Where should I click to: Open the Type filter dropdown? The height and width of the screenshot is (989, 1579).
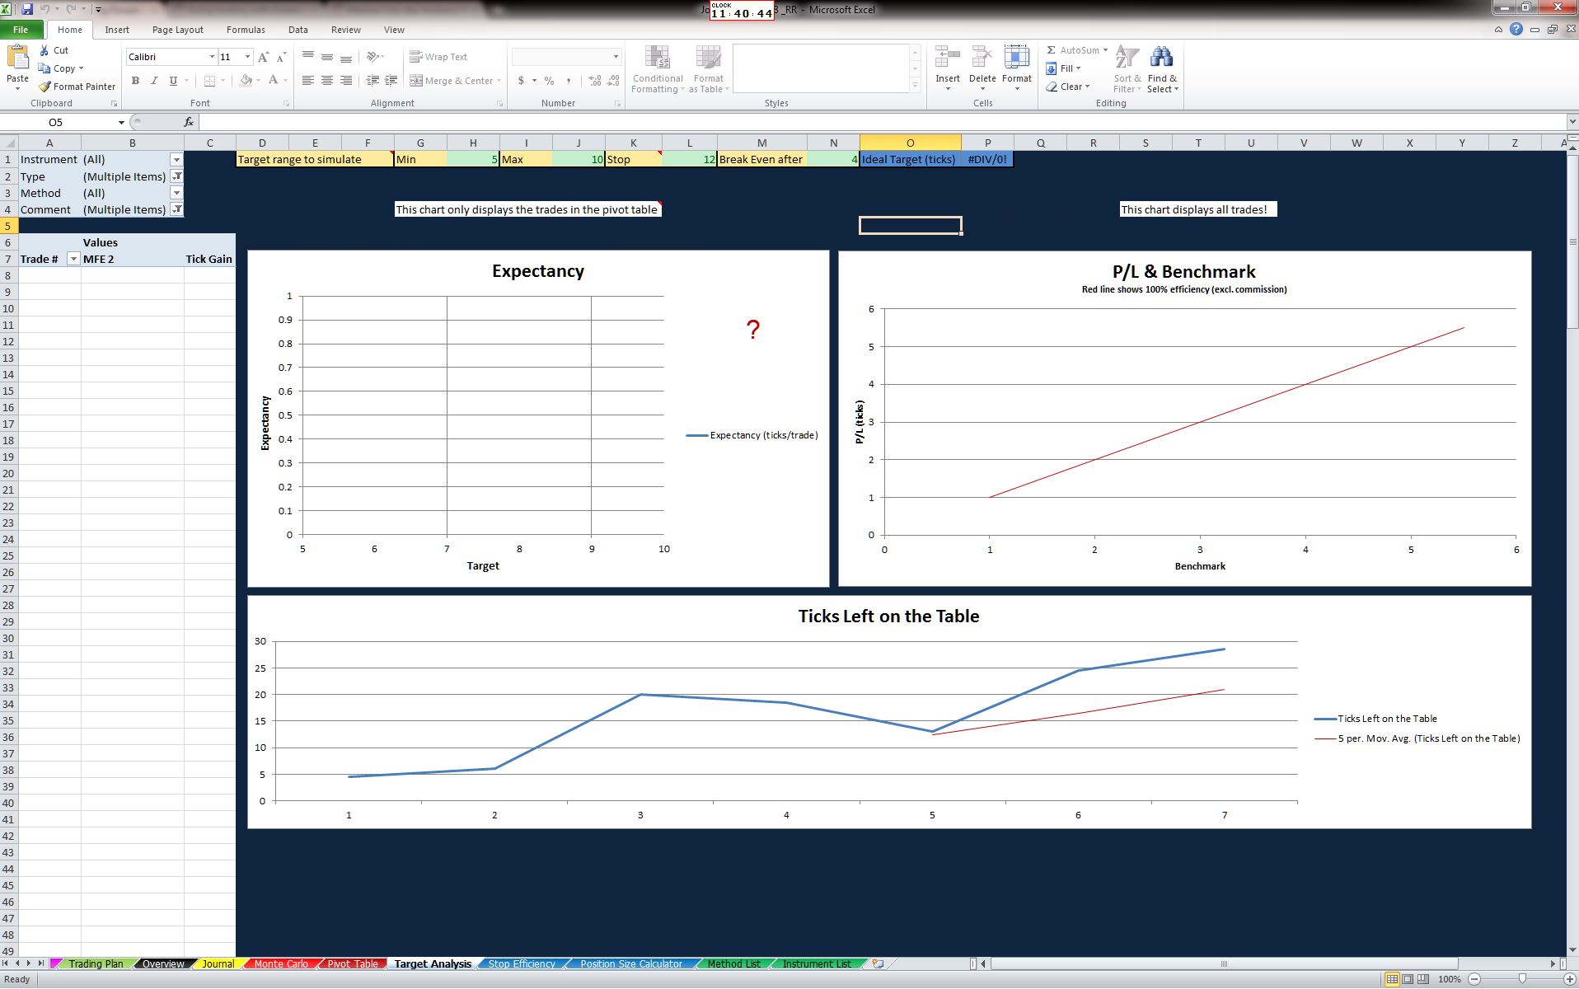coord(176,176)
